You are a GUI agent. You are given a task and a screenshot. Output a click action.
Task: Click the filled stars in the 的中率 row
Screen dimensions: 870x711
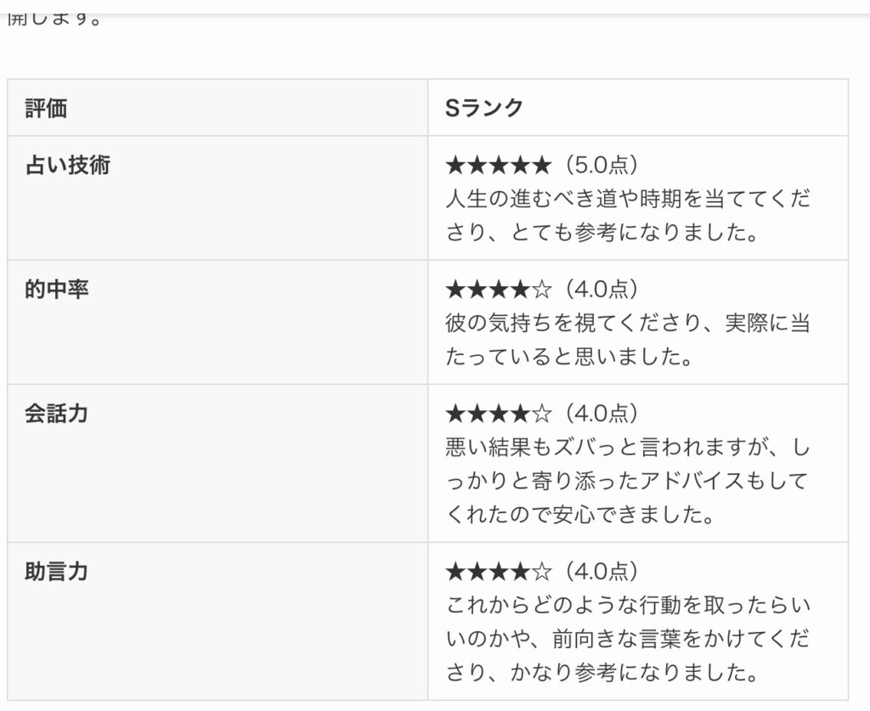[x=488, y=290]
